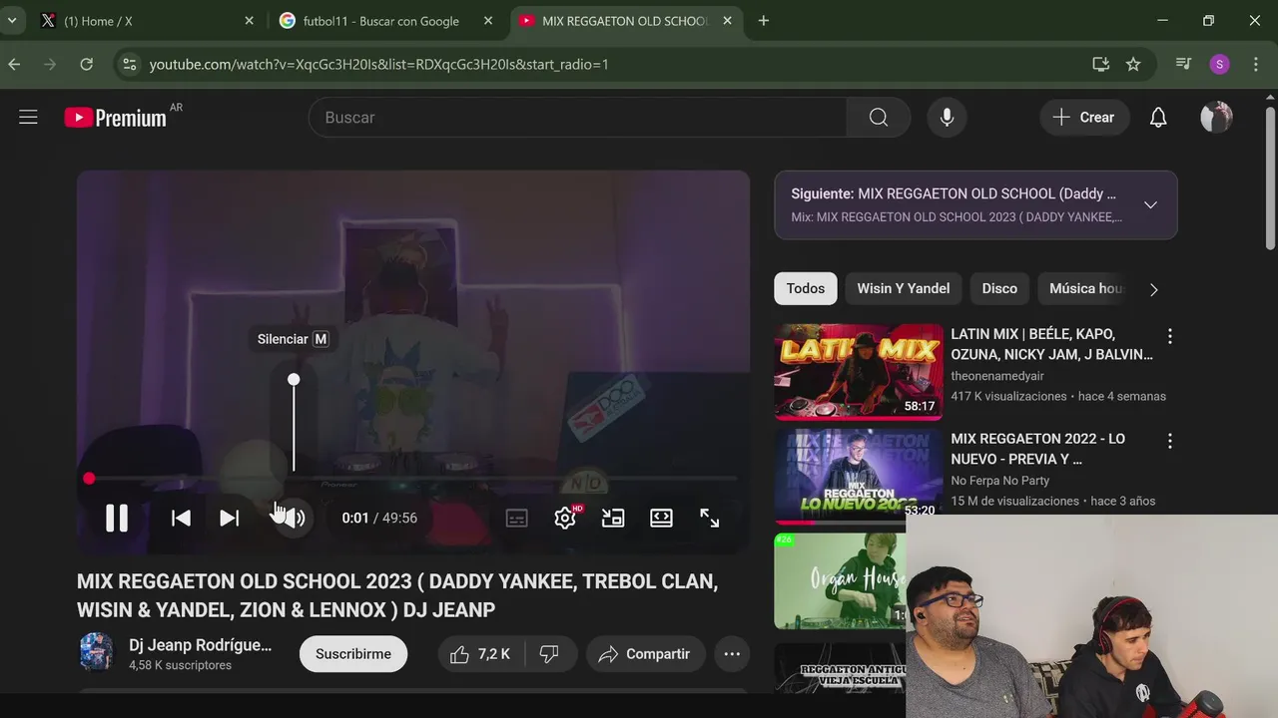View site information icon in address bar
1278x718 pixels.
(x=129, y=64)
